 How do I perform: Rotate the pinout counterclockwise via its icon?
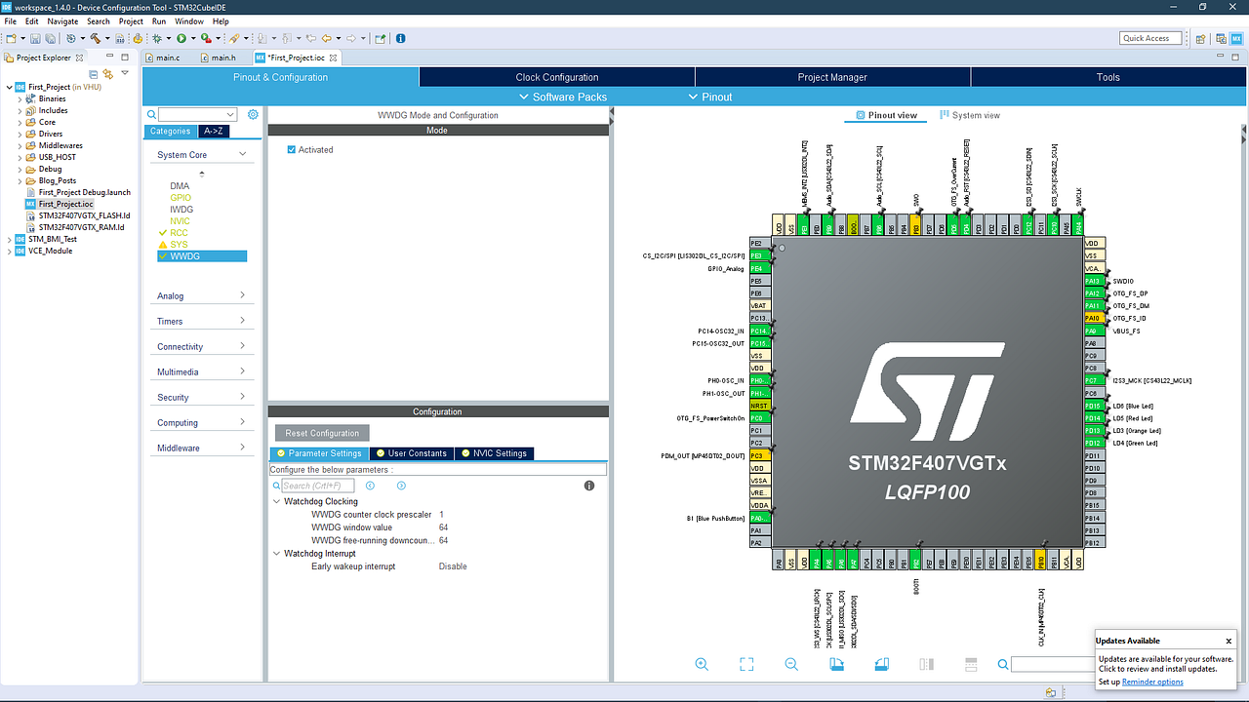pyautogui.click(x=881, y=664)
